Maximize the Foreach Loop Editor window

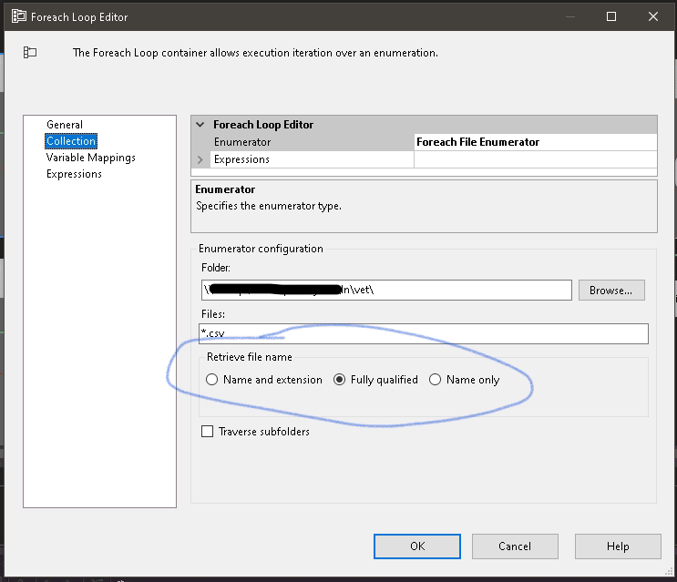(611, 16)
